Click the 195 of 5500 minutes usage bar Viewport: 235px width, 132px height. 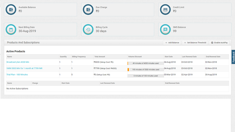click(x=145, y=70)
